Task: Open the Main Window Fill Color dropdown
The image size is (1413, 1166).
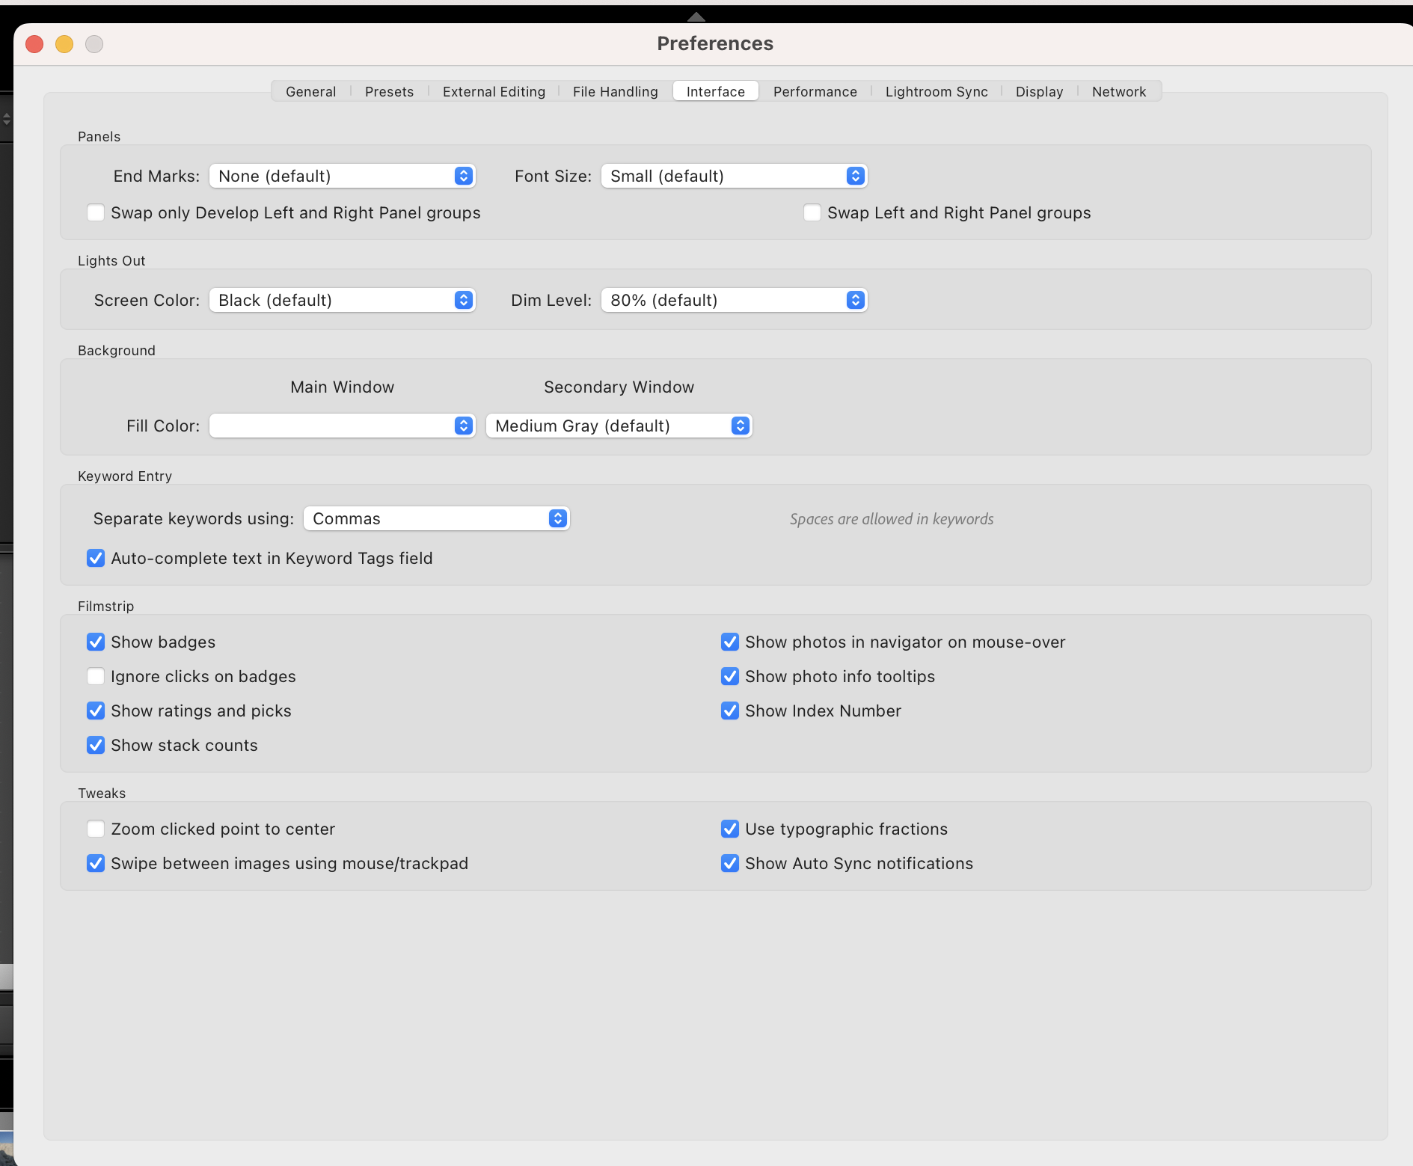Action: [x=342, y=426]
